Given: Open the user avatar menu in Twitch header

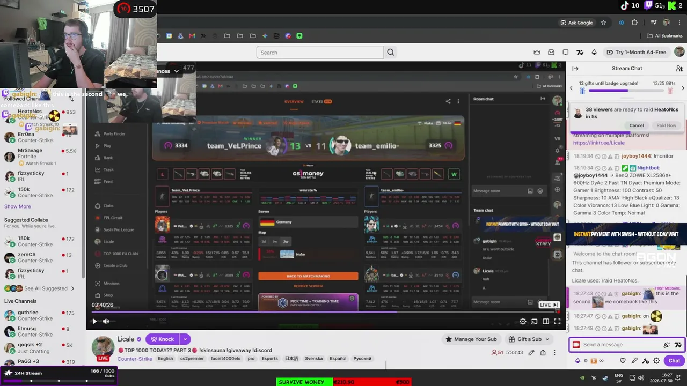Looking at the screenshot, I should (679, 52).
